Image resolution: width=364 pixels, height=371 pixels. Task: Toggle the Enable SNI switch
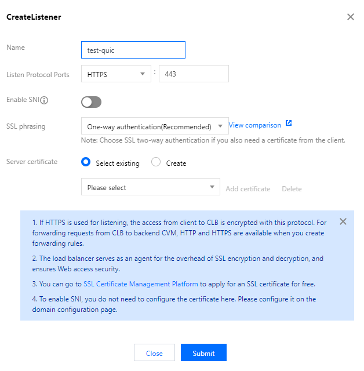[92, 102]
